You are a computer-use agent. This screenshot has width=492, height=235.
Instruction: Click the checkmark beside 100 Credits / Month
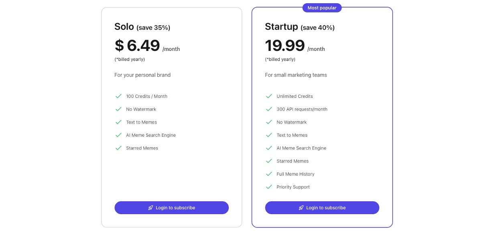pyautogui.click(x=118, y=96)
